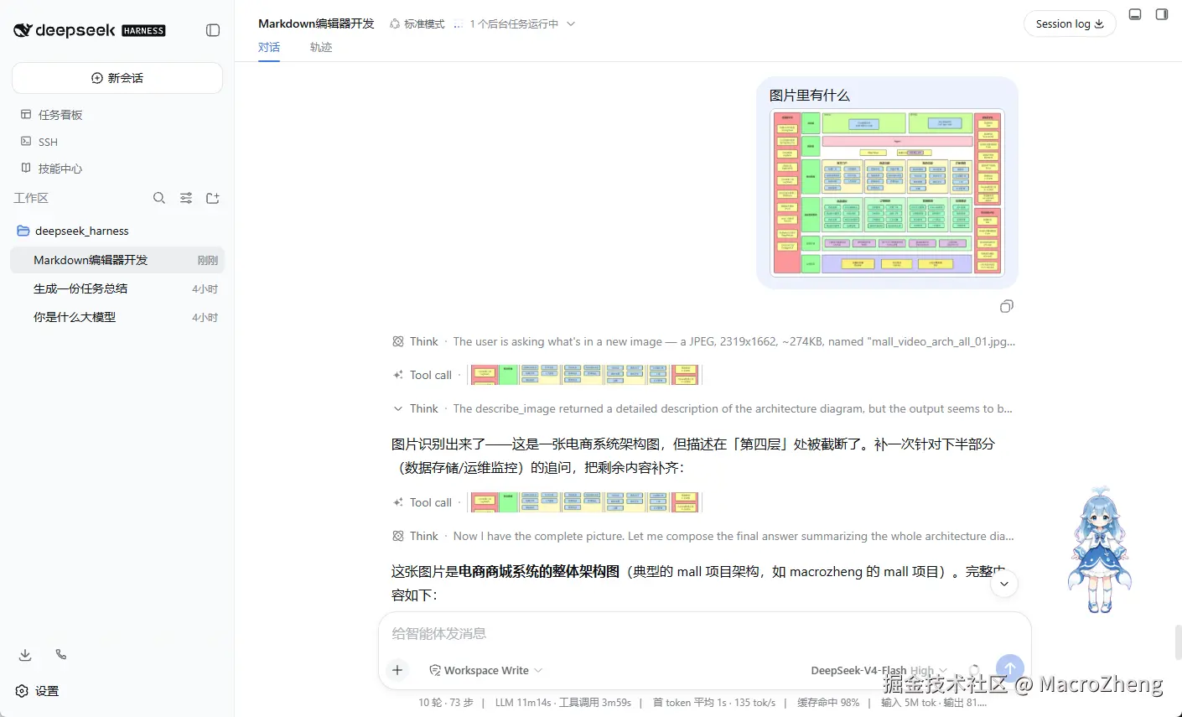Switch to the 轨迹 tab
The image size is (1182, 717).
(x=321, y=48)
